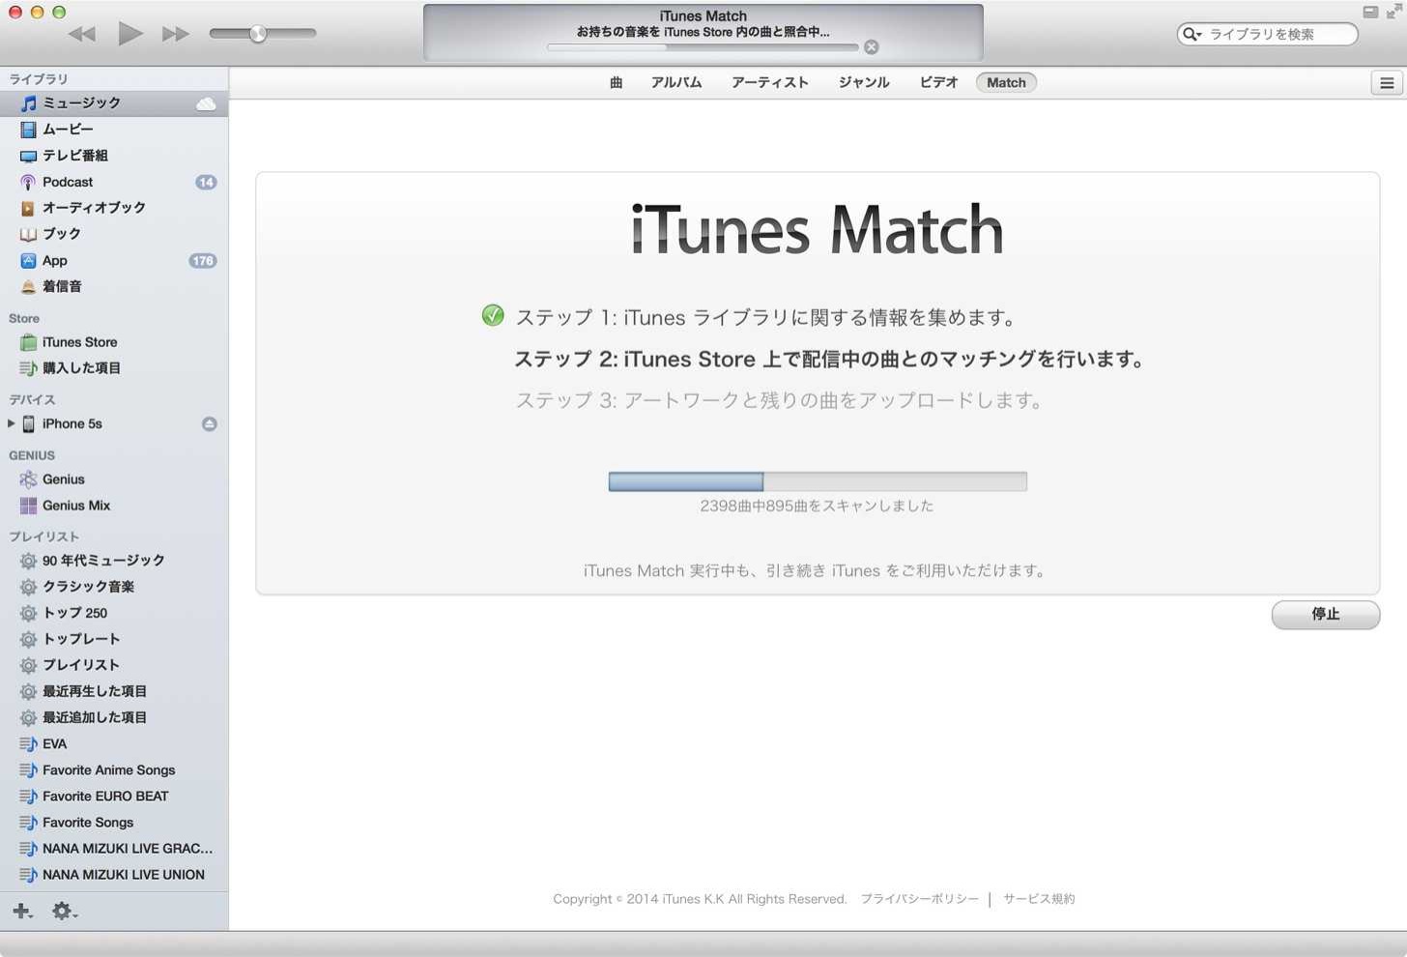Select the Match tab
The image size is (1407, 957).
1006,82
